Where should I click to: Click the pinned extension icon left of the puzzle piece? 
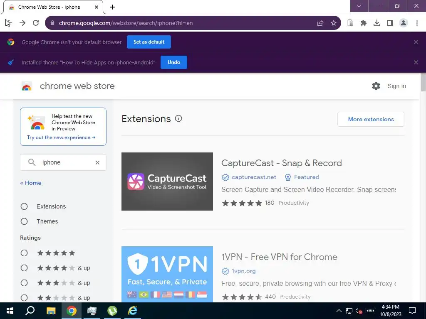tap(350, 23)
